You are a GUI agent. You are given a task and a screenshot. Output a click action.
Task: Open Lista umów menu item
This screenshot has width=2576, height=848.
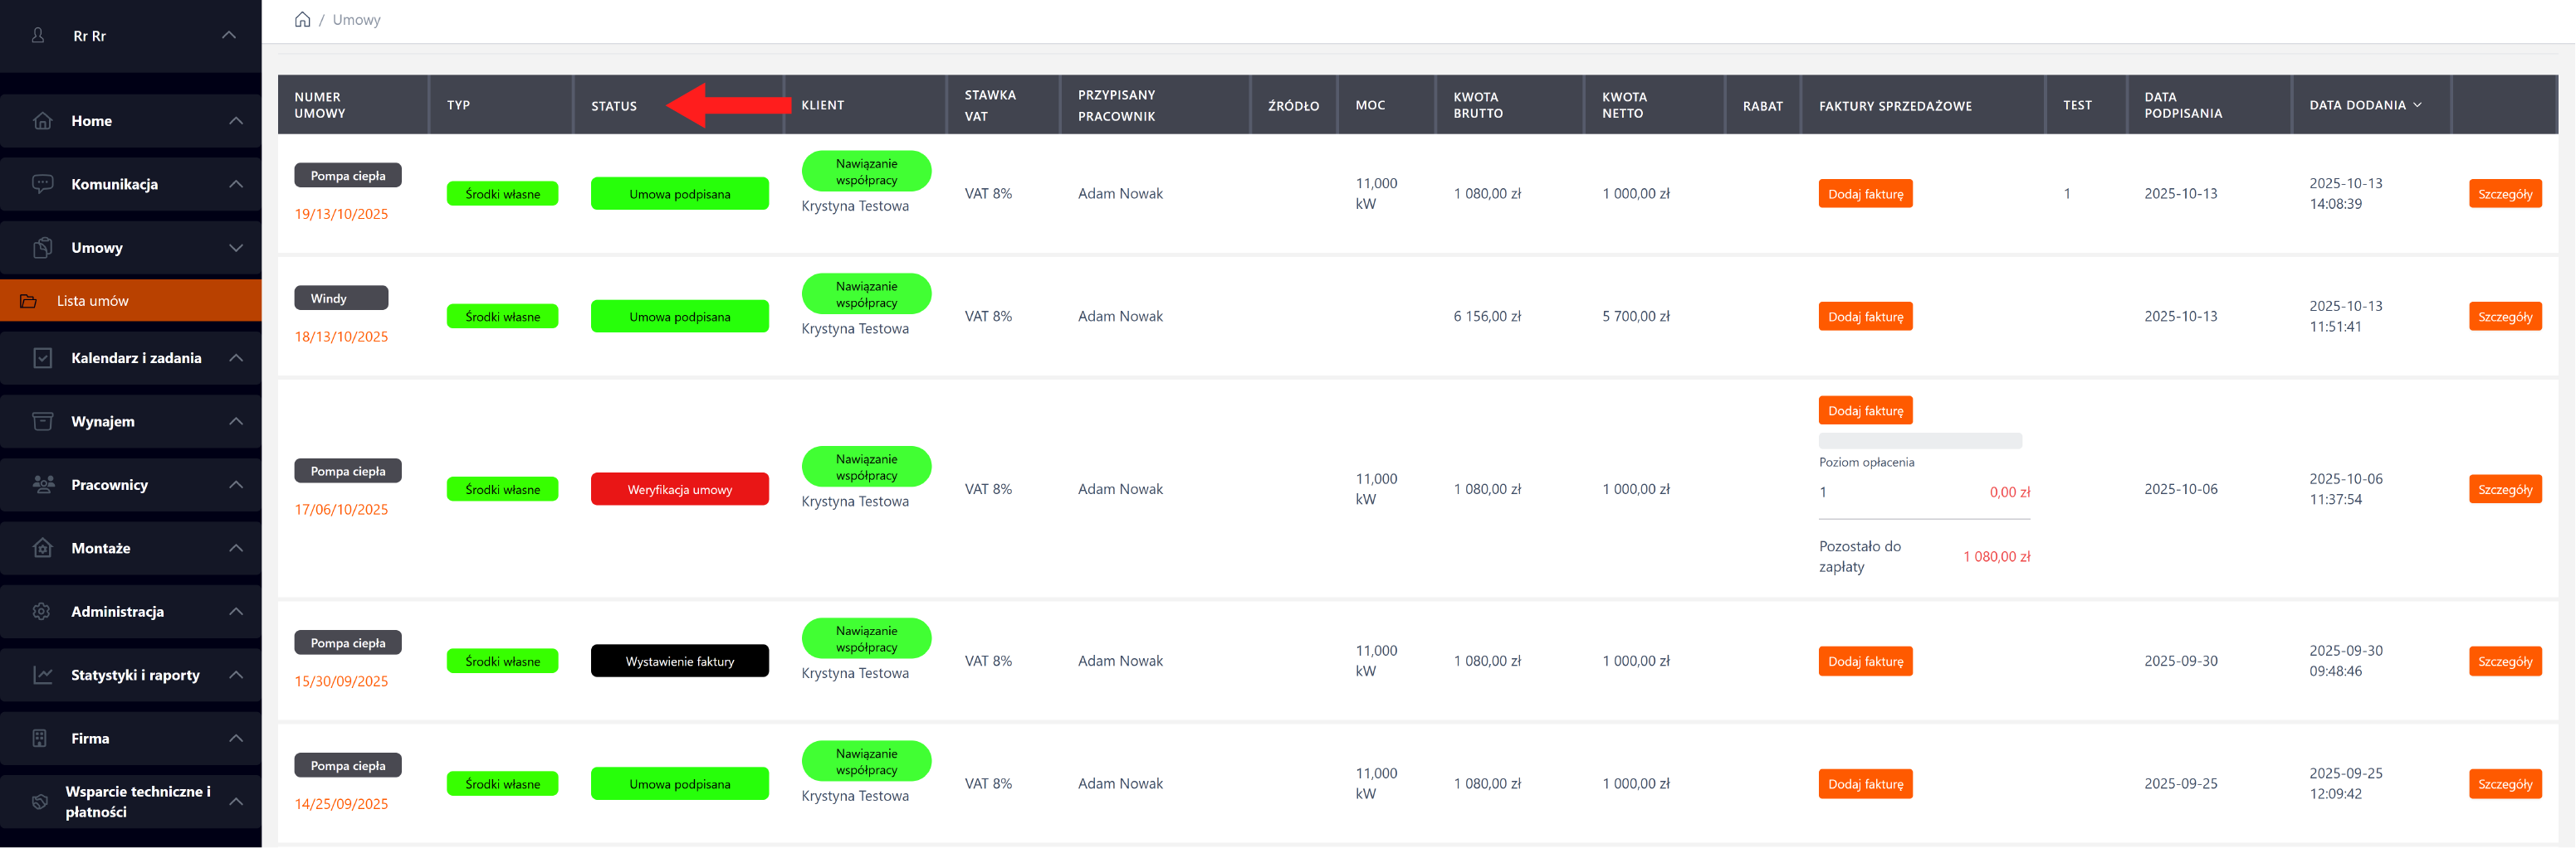coord(92,301)
